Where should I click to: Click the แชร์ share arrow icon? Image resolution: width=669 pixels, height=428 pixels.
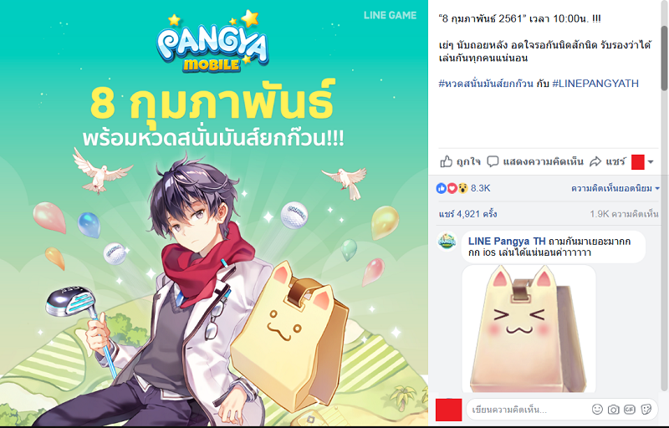tap(595, 161)
